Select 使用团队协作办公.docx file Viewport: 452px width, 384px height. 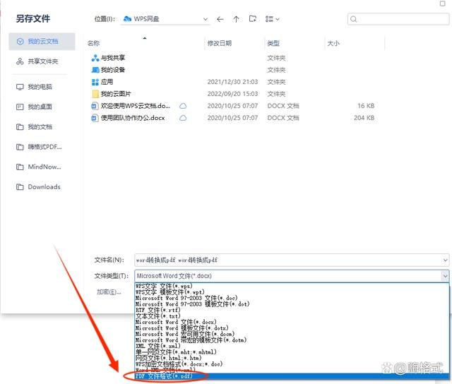coord(234,118)
